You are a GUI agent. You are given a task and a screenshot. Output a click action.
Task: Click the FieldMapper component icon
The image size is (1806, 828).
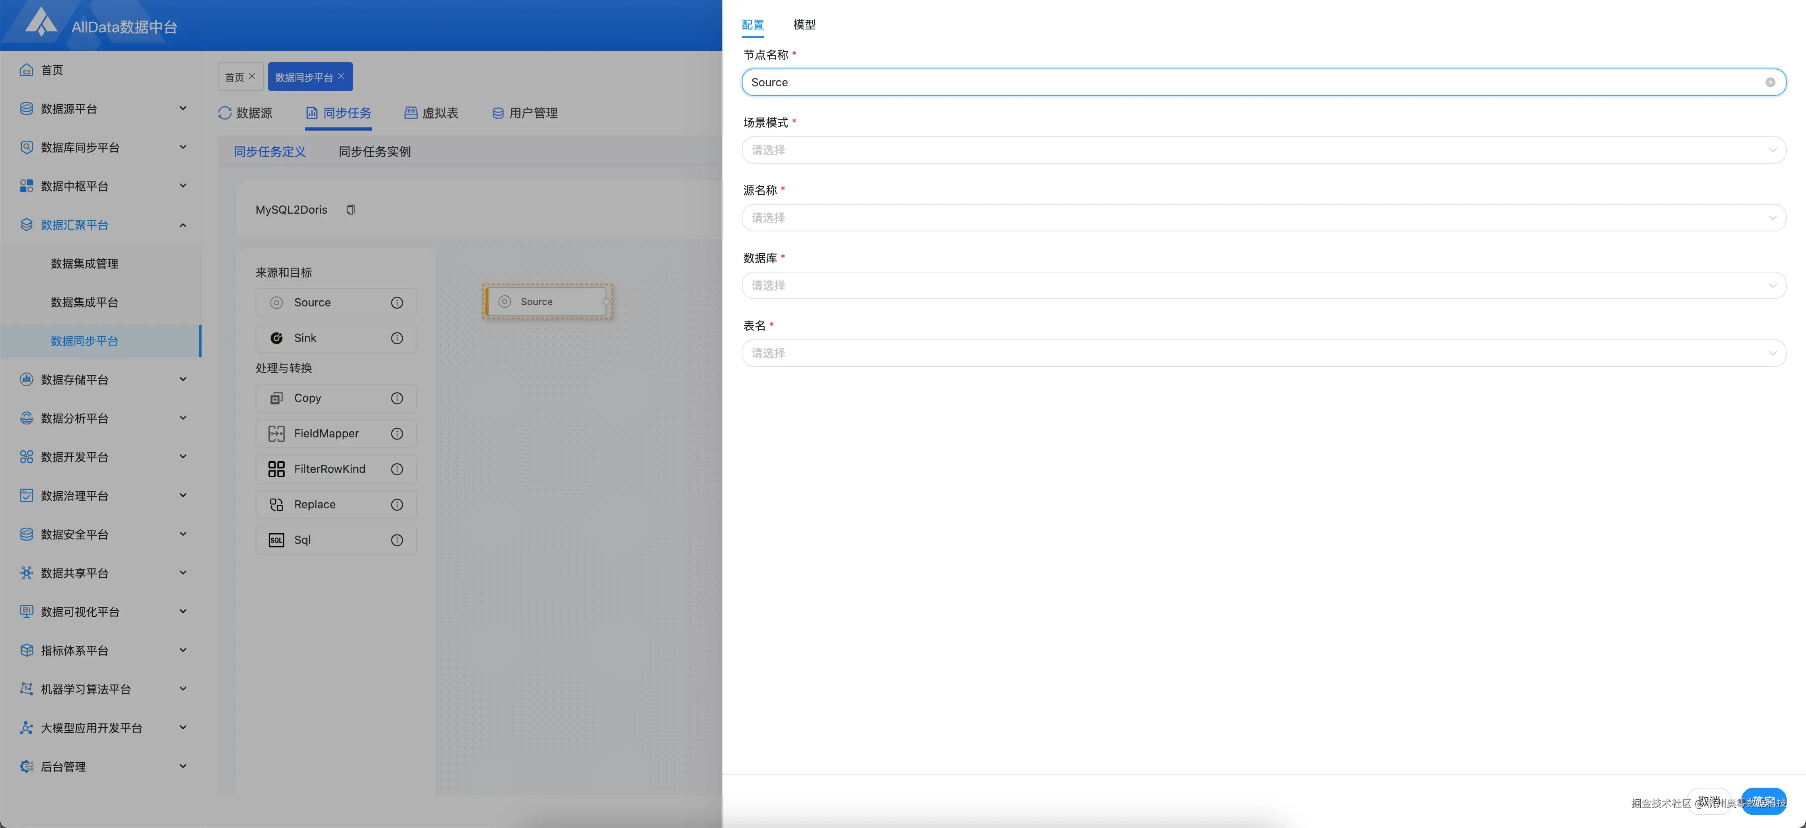(276, 433)
